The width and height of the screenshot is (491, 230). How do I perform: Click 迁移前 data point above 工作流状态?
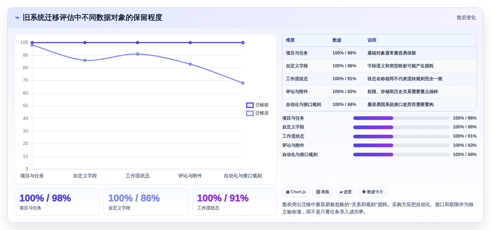tap(137, 43)
